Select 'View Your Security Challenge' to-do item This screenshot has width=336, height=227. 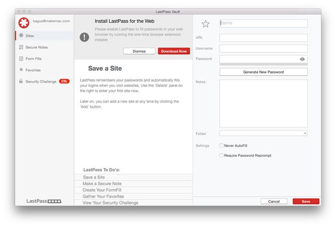(x=133, y=203)
